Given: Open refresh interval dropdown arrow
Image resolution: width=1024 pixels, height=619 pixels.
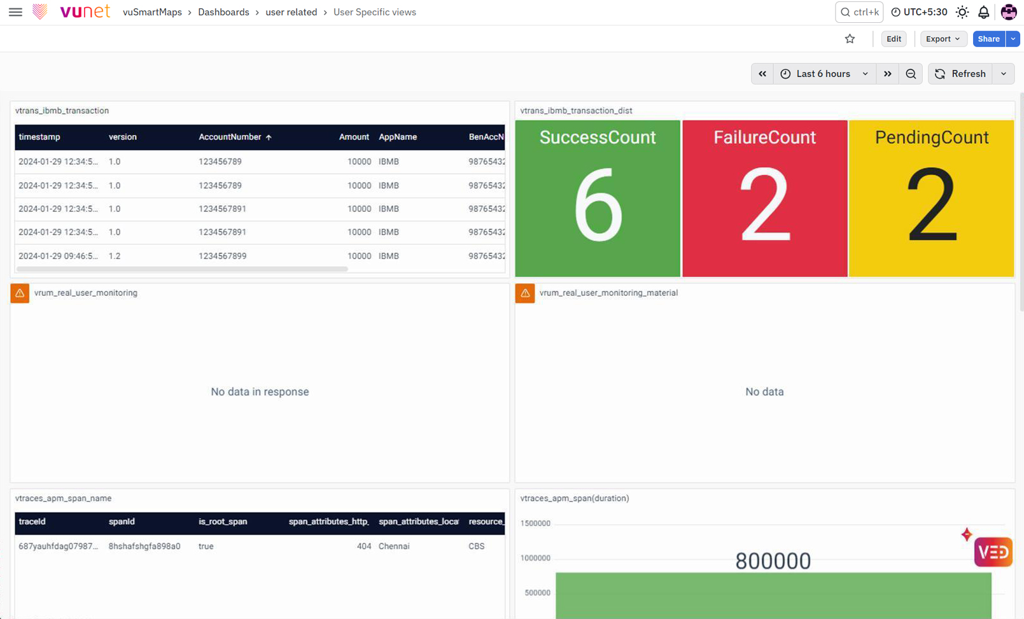Looking at the screenshot, I should tap(1004, 74).
